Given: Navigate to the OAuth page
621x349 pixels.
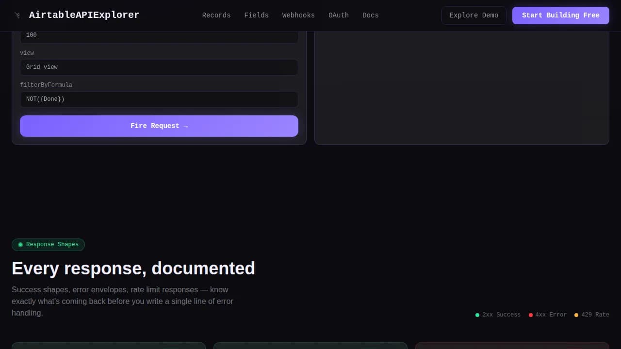Looking at the screenshot, I should pos(338,15).
